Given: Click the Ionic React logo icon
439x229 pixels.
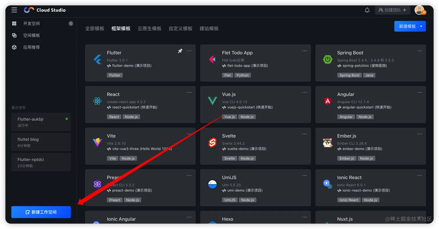Looking at the screenshot, I should tap(328, 184).
